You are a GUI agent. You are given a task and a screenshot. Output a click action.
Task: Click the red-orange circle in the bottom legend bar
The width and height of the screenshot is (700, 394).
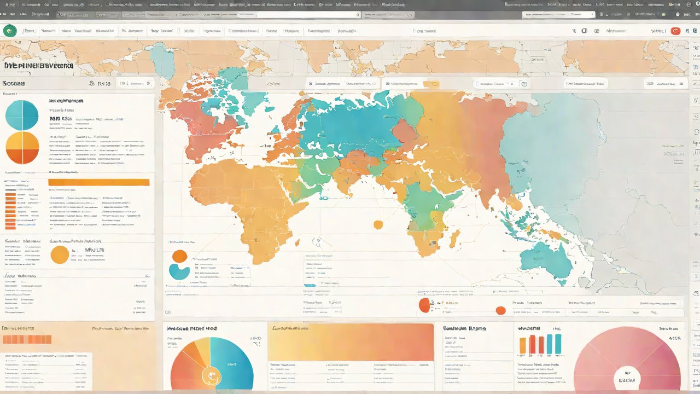tap(424, 305)
